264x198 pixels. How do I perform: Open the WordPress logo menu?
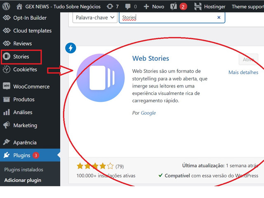click(6, 7)
